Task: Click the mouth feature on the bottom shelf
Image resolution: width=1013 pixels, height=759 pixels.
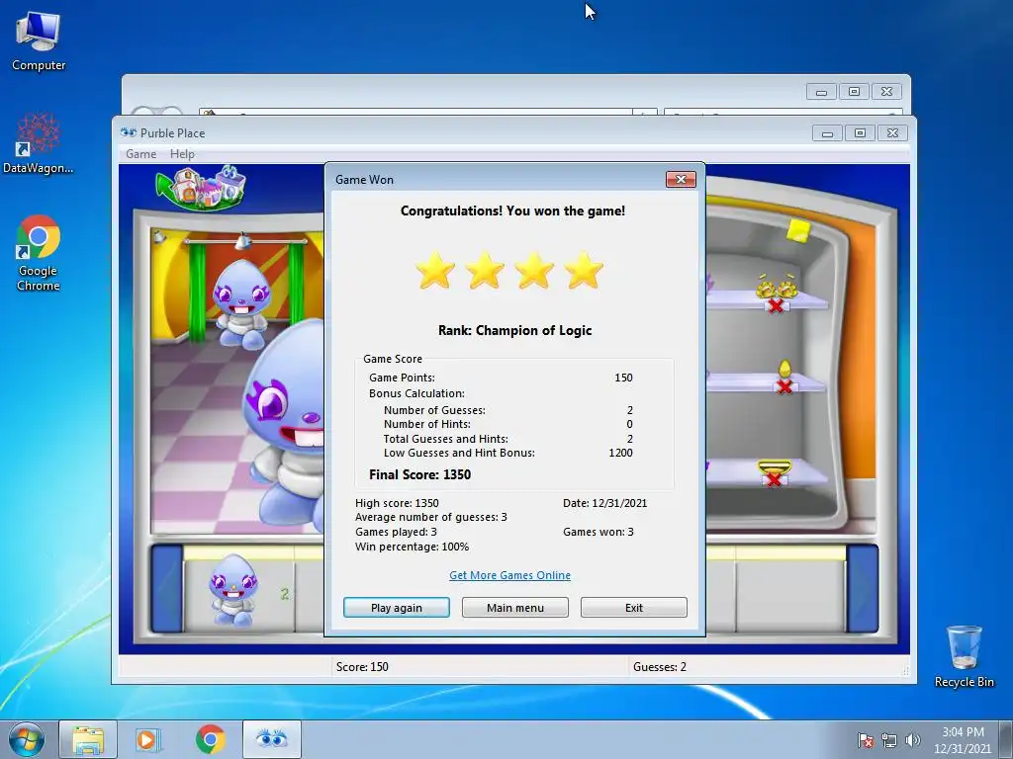Action: [x=774, y=466]
